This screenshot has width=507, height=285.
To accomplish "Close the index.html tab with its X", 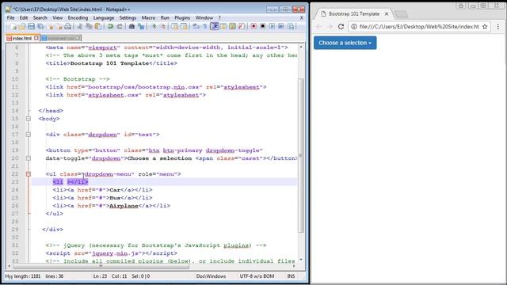I will (36, 38).
